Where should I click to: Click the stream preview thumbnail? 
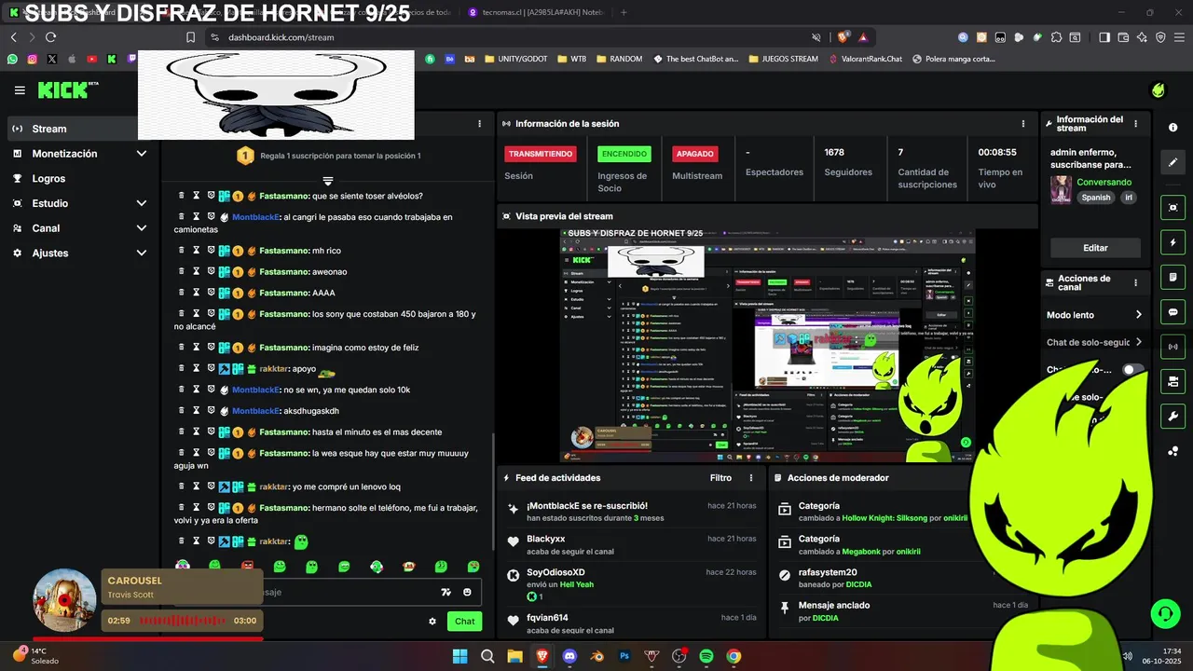[767, 346]
